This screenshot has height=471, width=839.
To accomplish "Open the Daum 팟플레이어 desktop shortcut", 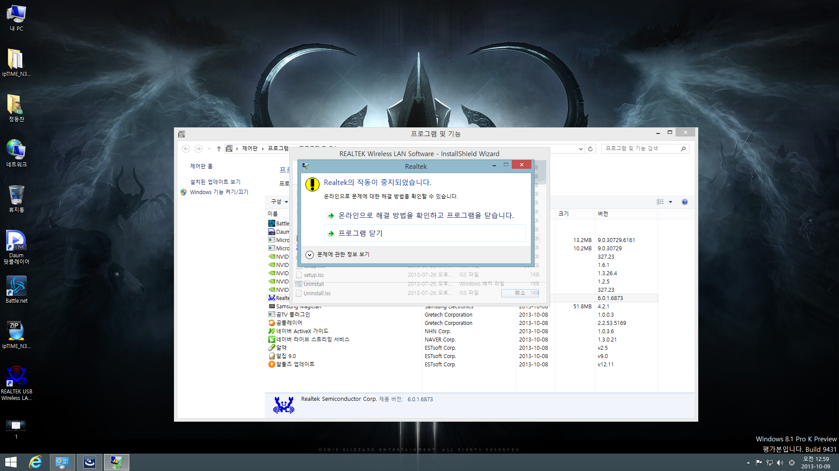I will tap(17, 247).
